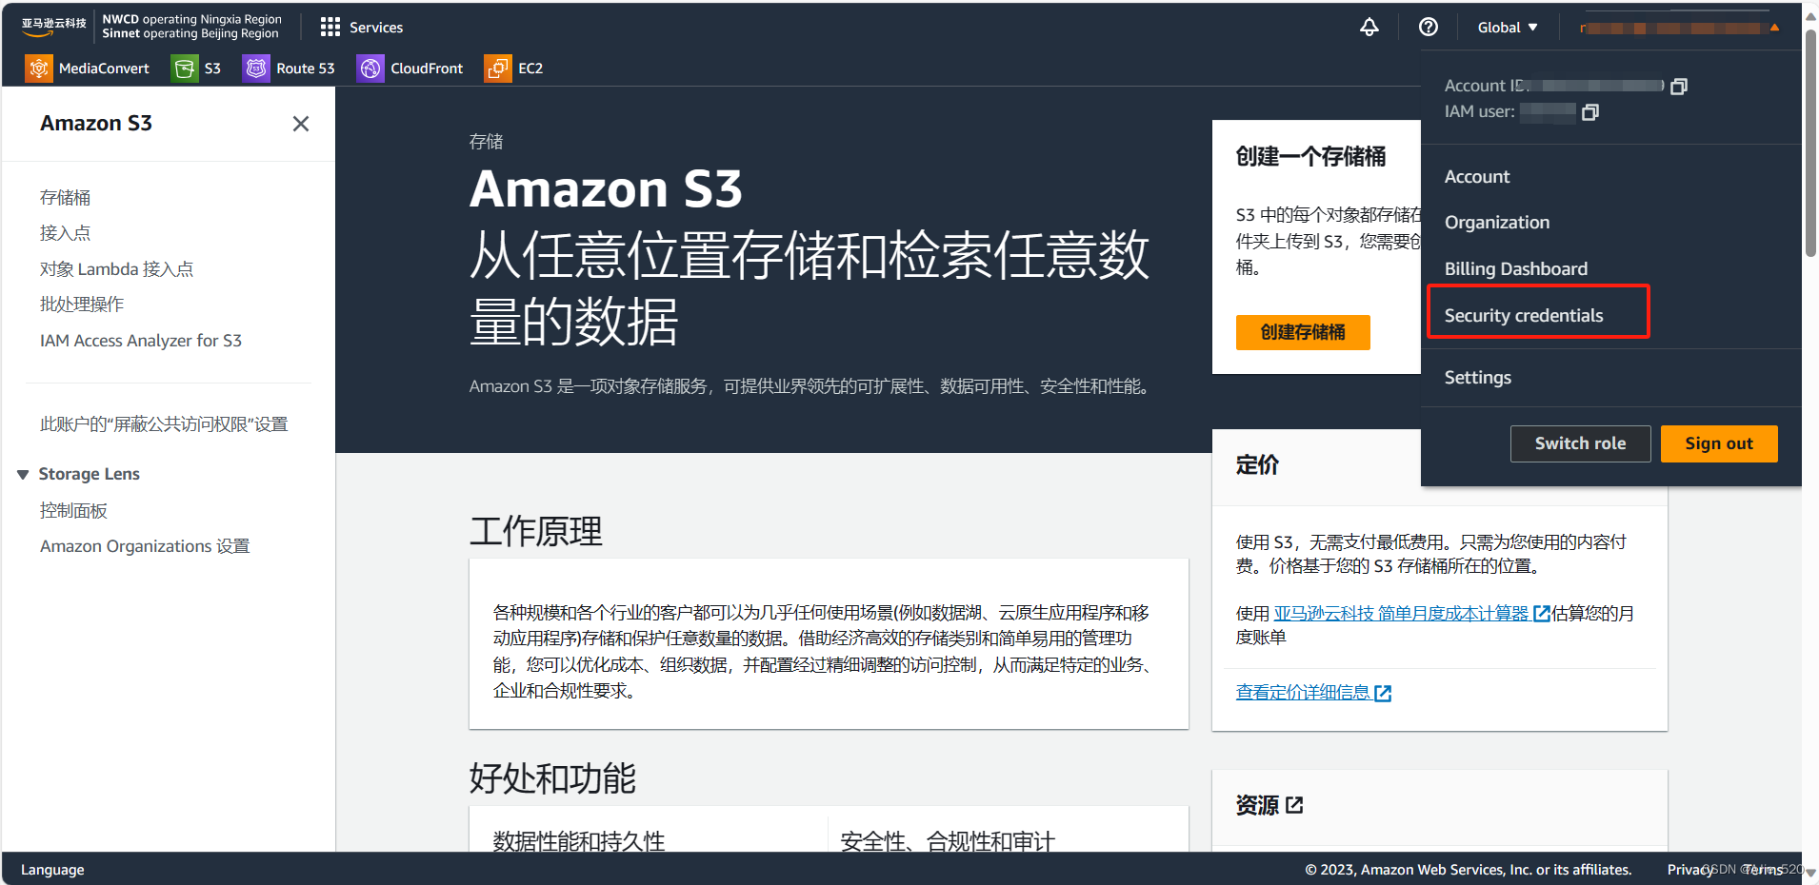Open the S3 favorites shortcut icon

[x=187, y=68]
